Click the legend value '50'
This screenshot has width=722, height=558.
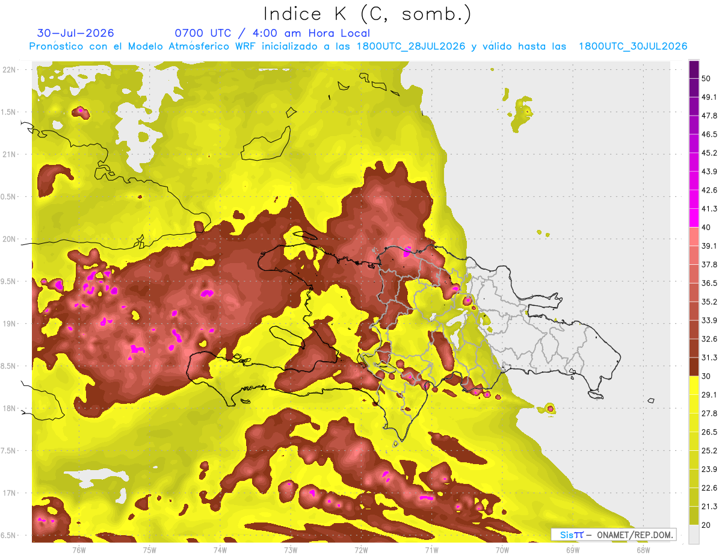click(707, 78)
